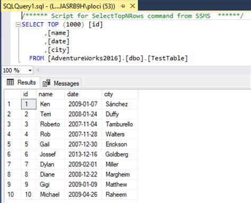
Task: Pin the SQLQuery1.sql tab
Action: pyautogui.click(x=123, y=6)
